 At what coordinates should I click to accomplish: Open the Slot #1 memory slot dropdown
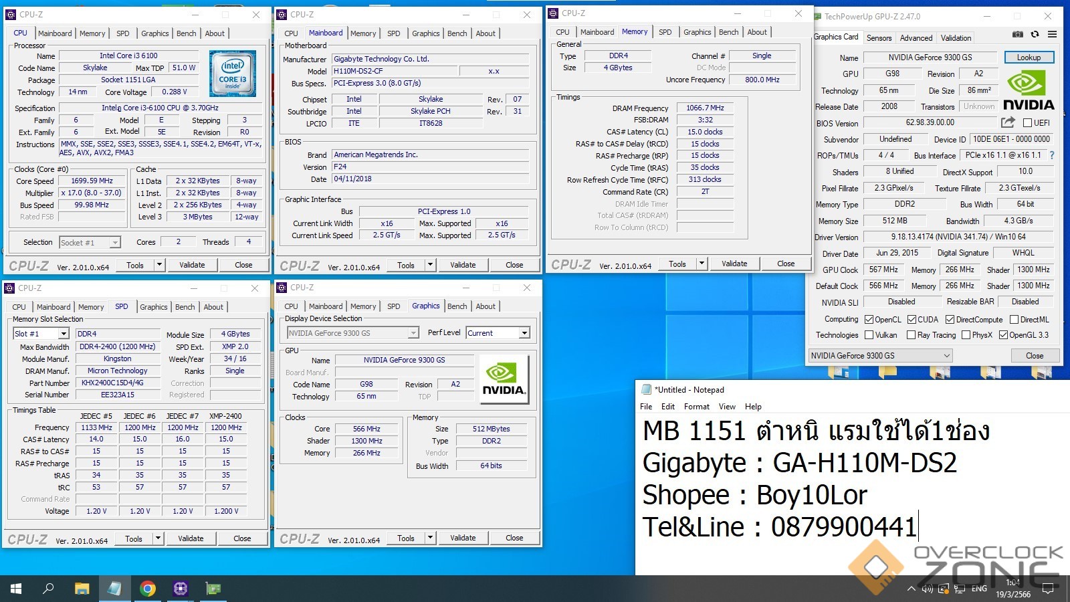64,334
